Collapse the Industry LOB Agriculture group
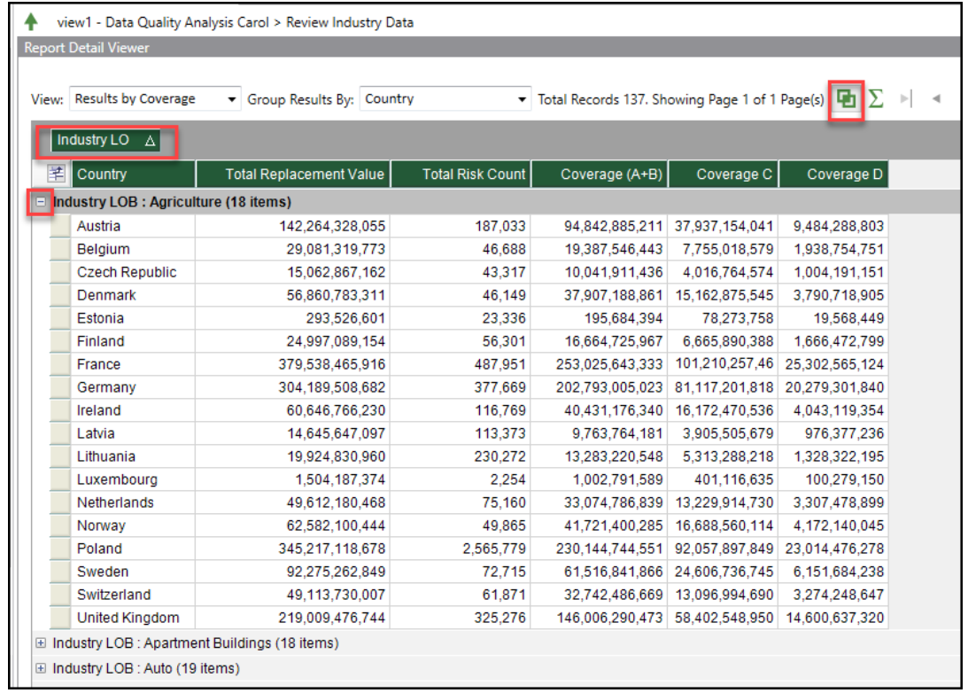Screen dimensions: 968x693 tap(41, 202)
